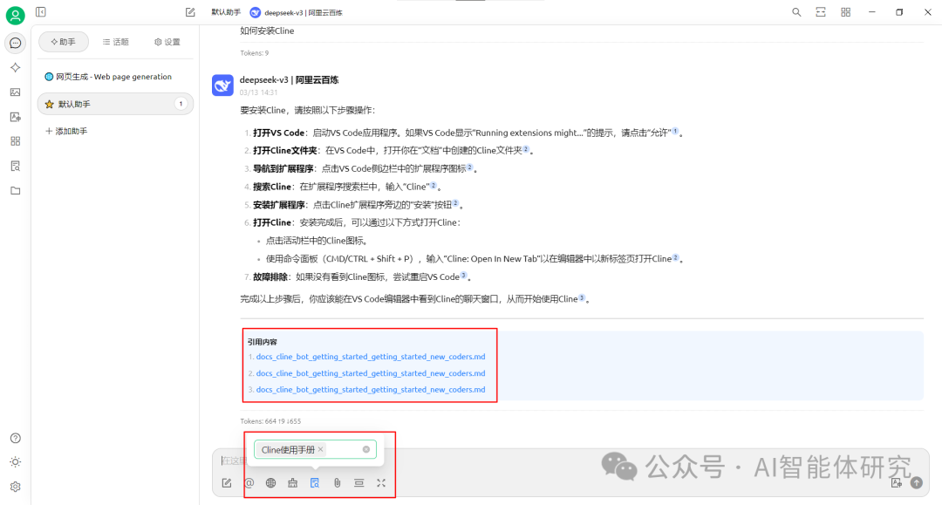942x505 pixels.
Task: Click the 03/13 14:31 timestamp
Action: [x=258, y=92]
